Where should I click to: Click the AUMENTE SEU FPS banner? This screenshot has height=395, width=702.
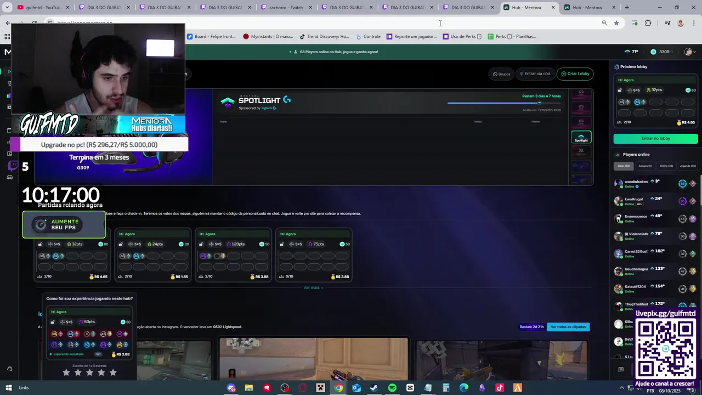click(64, 224)
